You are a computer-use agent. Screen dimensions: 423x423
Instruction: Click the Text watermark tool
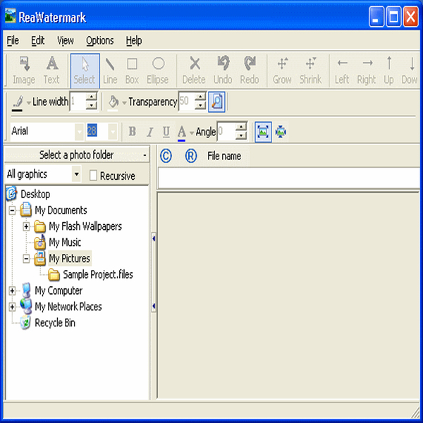click(51, 70)
